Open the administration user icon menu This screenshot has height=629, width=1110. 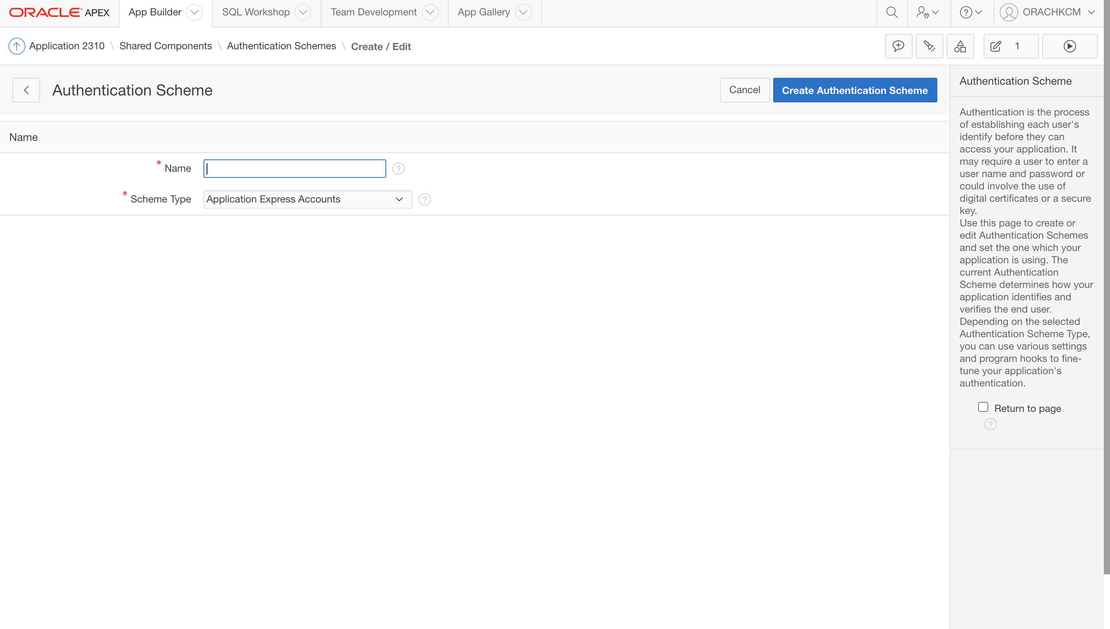click(x=928, y=12)
